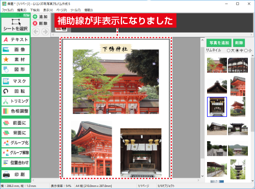Apply the マスク mask tool
The width and height of the screenshot is (255, 189).
pyautogui.click(x=15, y=81)
